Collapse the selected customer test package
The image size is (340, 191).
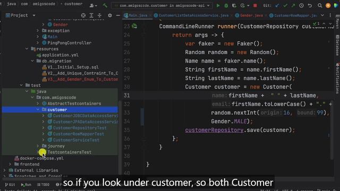pos(38,110)
